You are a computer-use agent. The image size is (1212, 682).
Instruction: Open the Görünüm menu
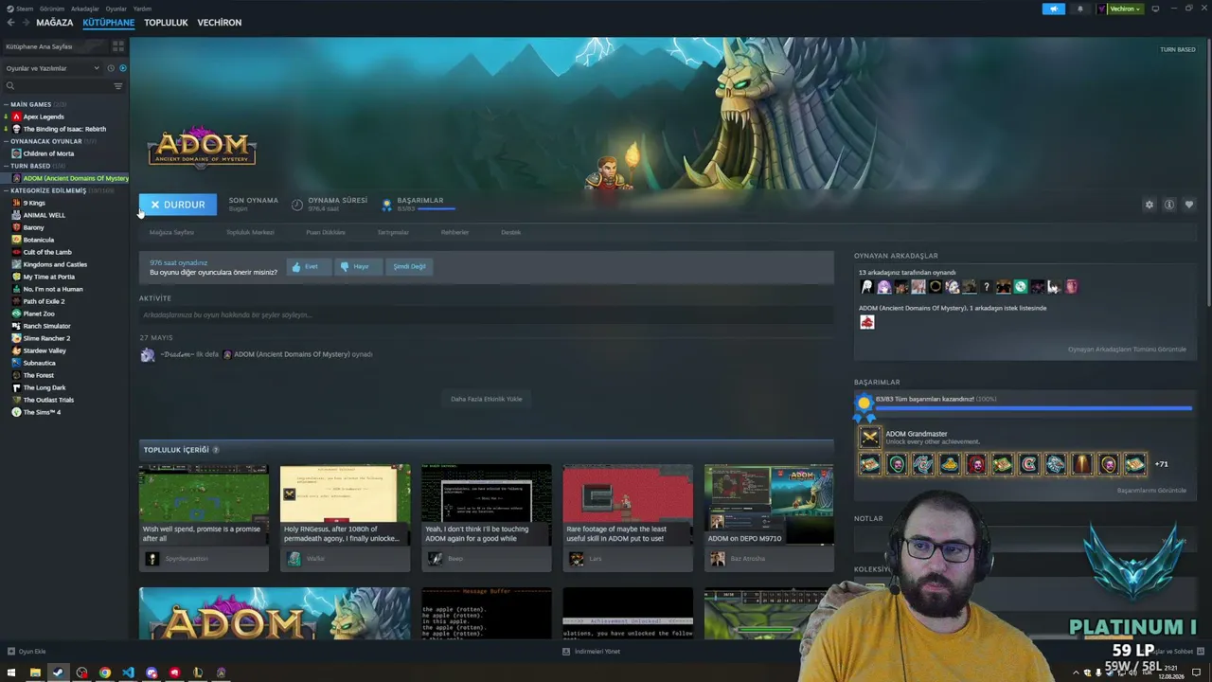[x=52, y=9]
